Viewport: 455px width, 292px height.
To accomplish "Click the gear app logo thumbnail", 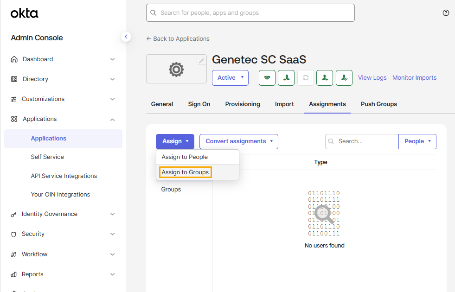I will (x=176, y=70).
